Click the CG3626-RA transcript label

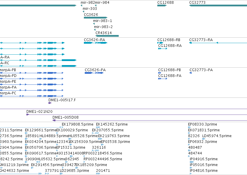point(95,40)
